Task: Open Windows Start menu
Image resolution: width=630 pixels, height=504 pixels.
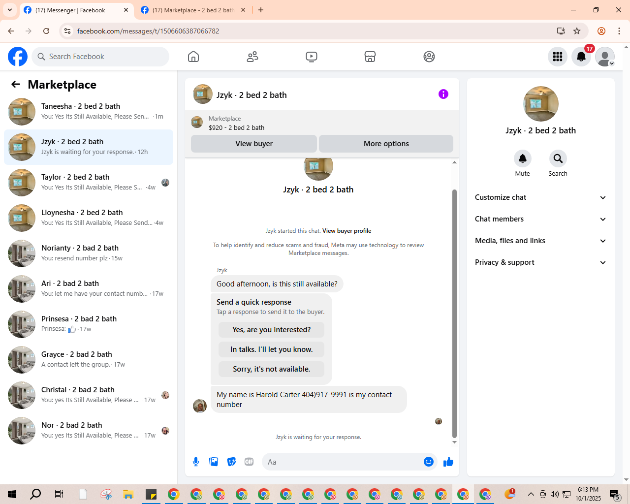Action: point(12,494)
